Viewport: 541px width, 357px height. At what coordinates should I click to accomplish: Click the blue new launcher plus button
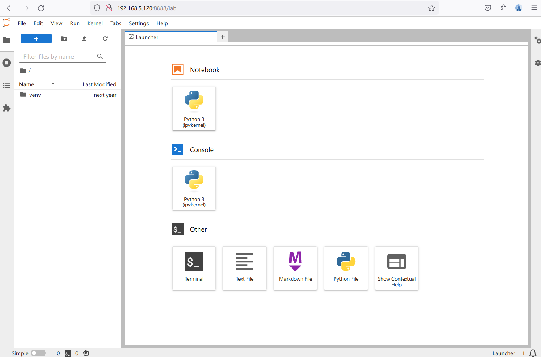[x=36, y=39]
